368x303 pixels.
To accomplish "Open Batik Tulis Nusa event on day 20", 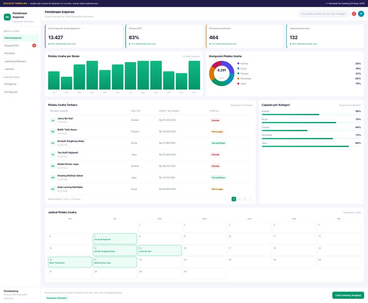I will click(70, 262).
